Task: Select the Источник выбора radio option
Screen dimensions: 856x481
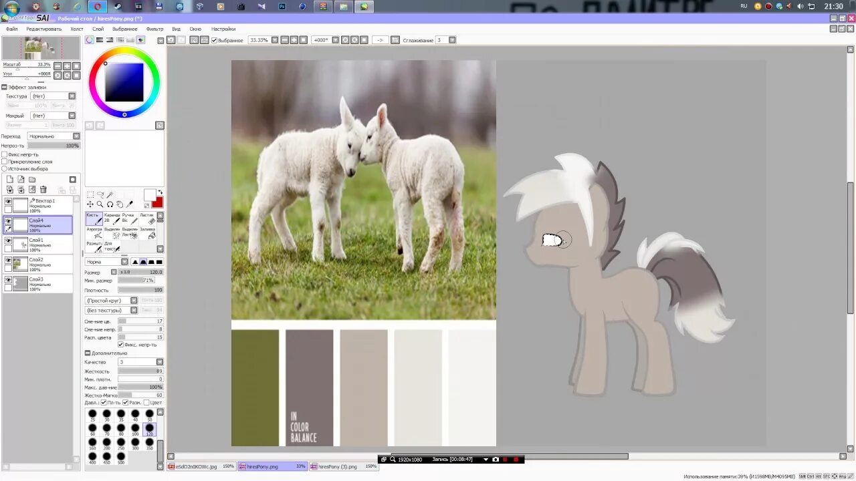Action: tap(5, 169)
